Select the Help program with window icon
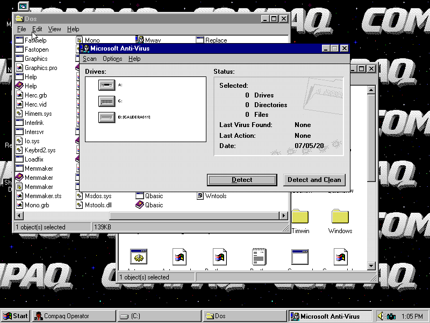The width and height of the screenshot is (430, 323). click(19, 77)
